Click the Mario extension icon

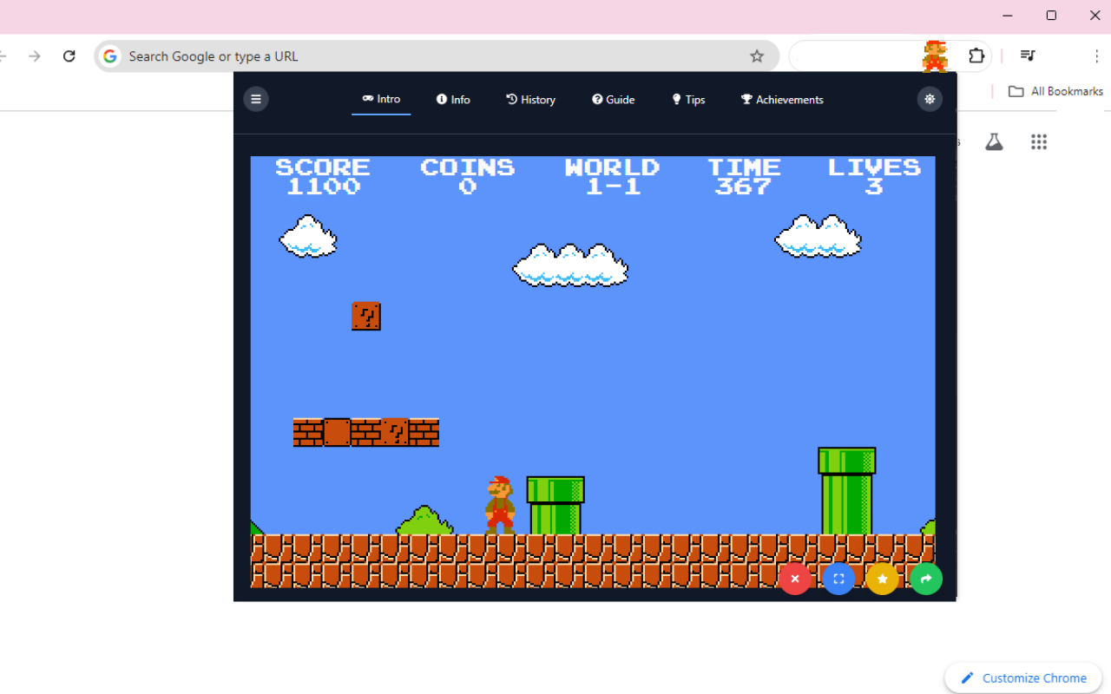(935, 56)
